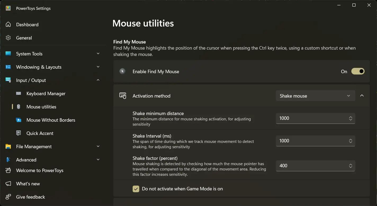
Task: Open the Dashboard home icon
Action: (8, 24)
